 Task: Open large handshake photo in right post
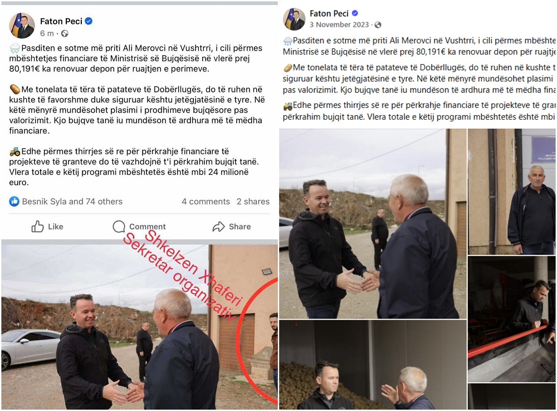pos(373,223)
